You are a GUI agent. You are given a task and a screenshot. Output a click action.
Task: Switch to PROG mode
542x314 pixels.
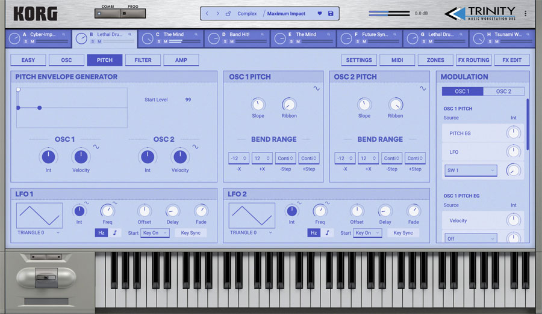point(132,13)
